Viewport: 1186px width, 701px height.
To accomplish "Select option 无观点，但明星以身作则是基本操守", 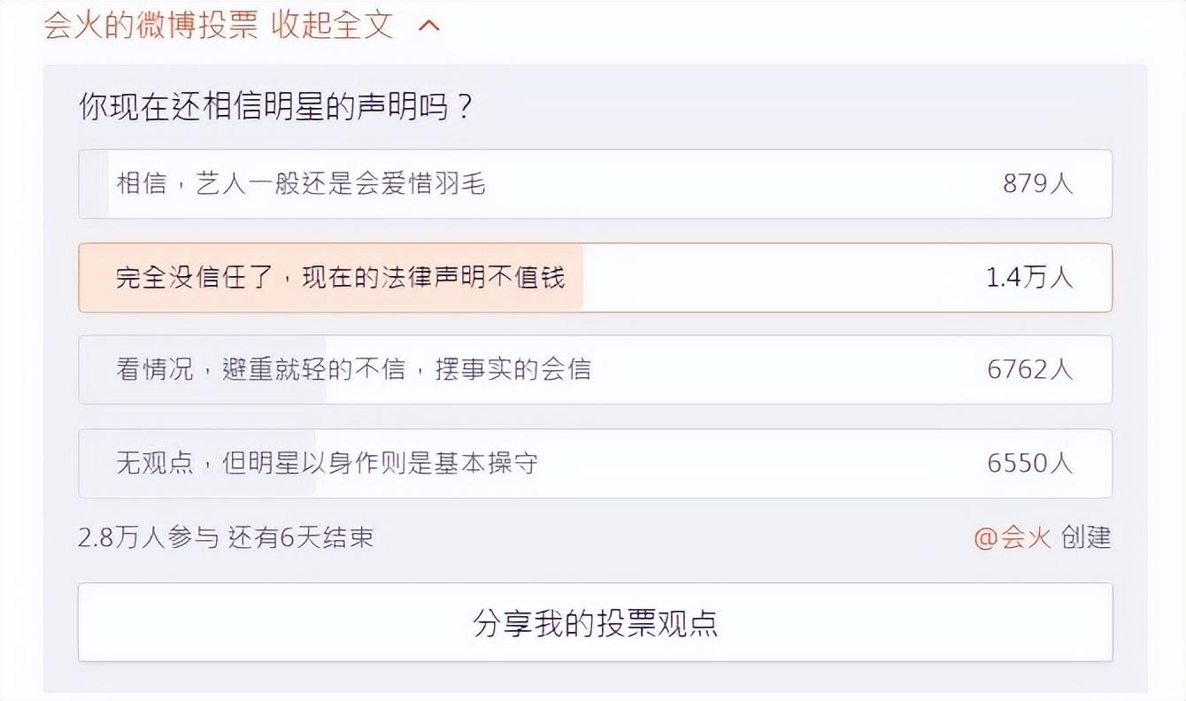I will coord(595,464).
